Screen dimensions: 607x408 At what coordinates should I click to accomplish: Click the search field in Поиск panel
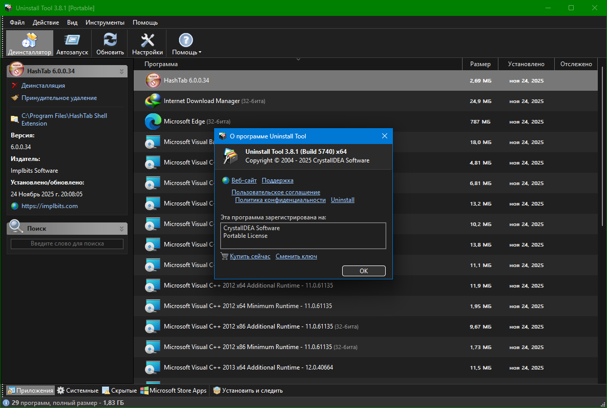pos(67,244)
